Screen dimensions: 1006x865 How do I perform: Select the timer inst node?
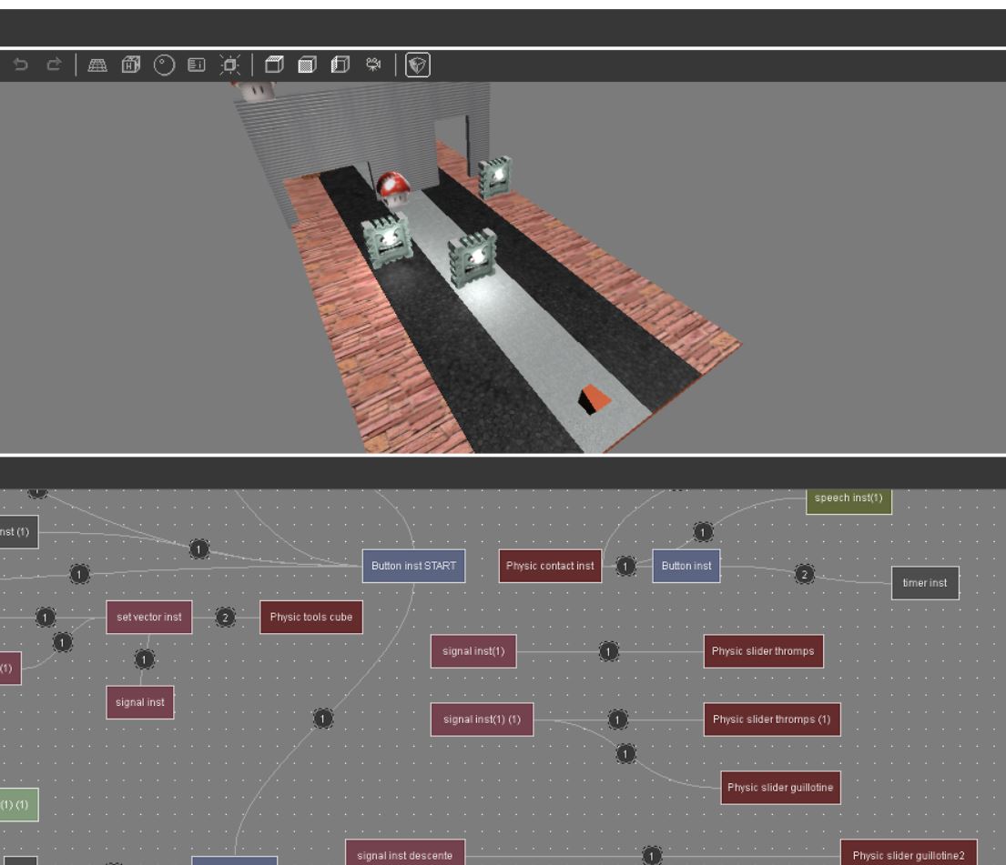click(925, 582)
